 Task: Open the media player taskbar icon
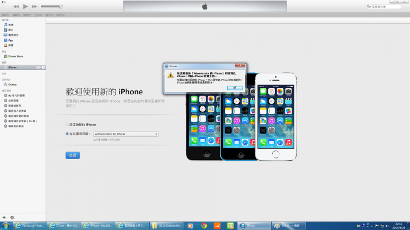tap(190, 226)
